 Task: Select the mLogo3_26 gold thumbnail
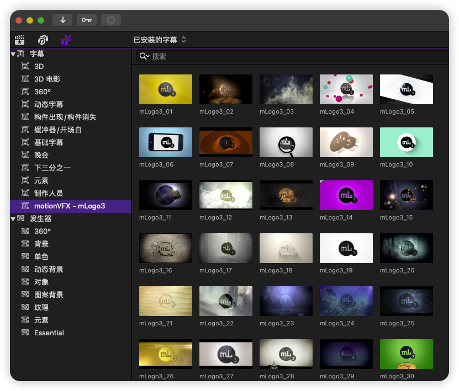tap(166, 354)
